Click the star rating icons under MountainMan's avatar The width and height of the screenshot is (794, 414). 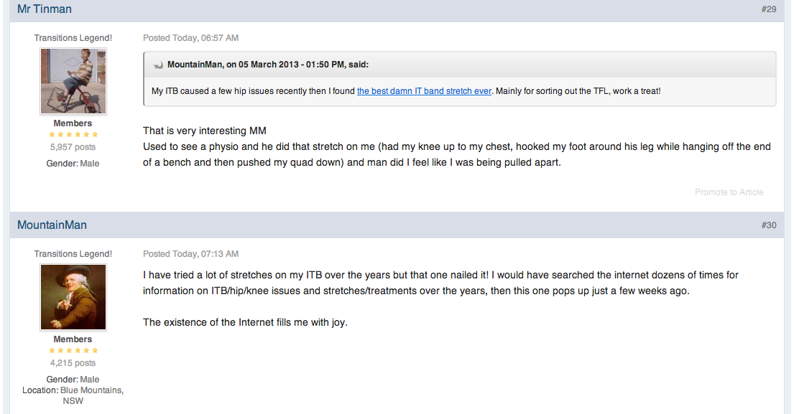pos(73,351)
